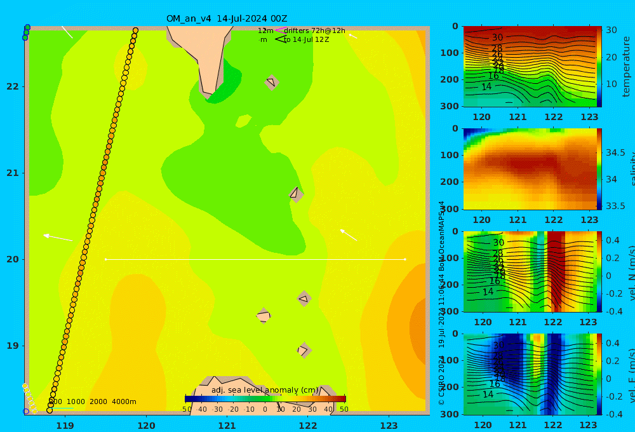
Task: Click the west endpoint of white transect line
Action: pyautogui.click(x=105, y=259)
